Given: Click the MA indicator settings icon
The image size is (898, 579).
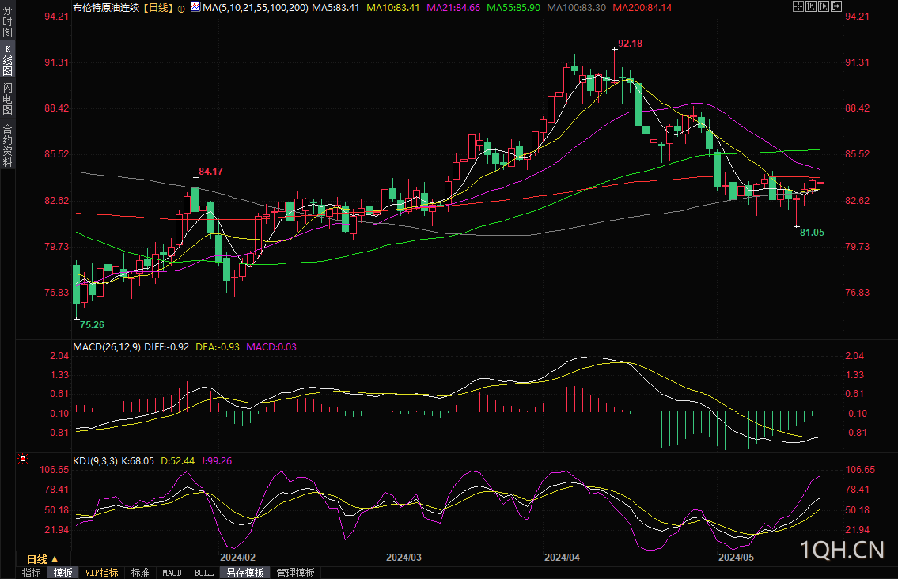Looking at the screenshot, I should point(196,7).
